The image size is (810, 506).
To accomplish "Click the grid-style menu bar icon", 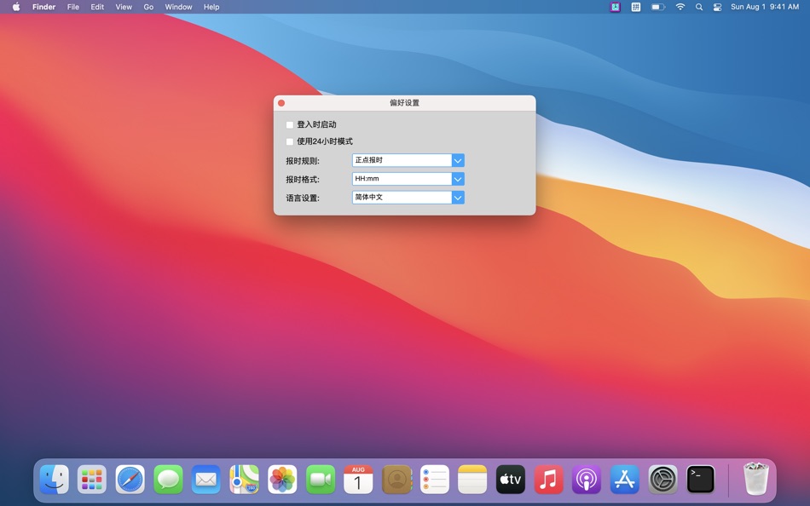I will pos(636,7).
